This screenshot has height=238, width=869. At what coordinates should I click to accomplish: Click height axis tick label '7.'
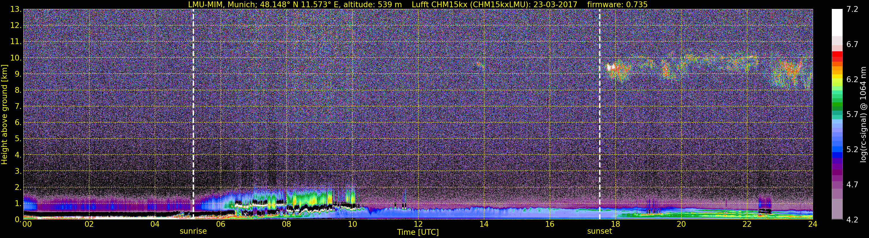[x=18, y=106]
